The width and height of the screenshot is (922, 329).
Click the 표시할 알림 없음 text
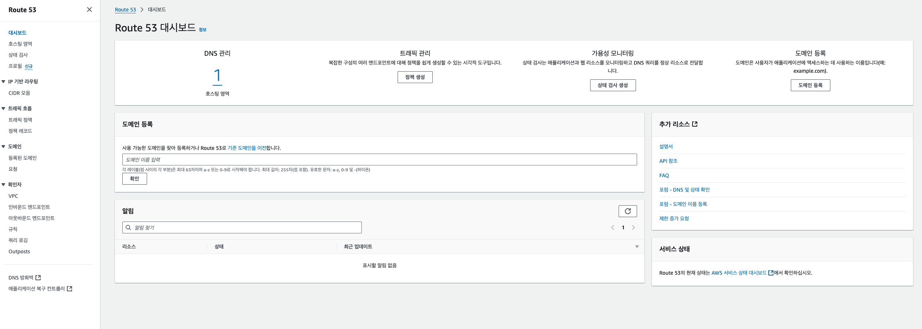point(380,265)
